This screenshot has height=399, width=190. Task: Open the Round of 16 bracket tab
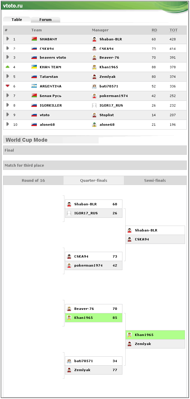[33, 180]
